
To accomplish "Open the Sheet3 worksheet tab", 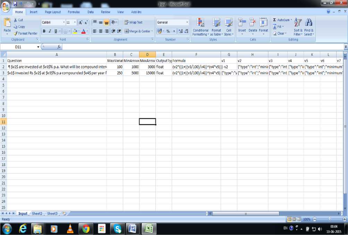I will coord(52,214).
